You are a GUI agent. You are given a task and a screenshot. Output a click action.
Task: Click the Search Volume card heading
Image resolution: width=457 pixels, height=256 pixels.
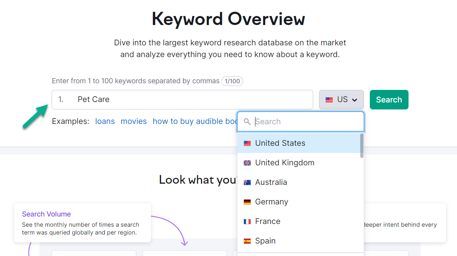click(47, 214)
